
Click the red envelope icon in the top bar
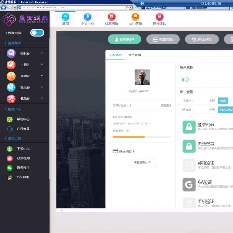(x=159, y=17)
